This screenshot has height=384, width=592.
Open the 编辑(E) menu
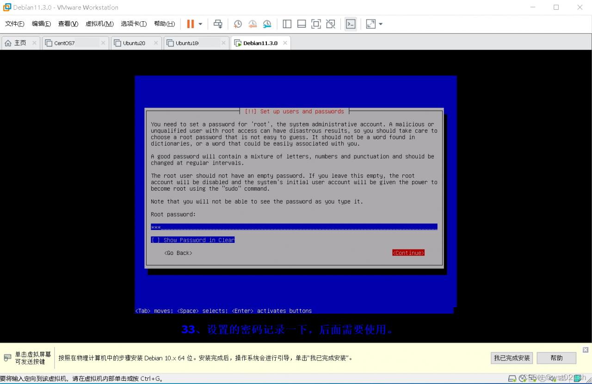click(41, 24)
